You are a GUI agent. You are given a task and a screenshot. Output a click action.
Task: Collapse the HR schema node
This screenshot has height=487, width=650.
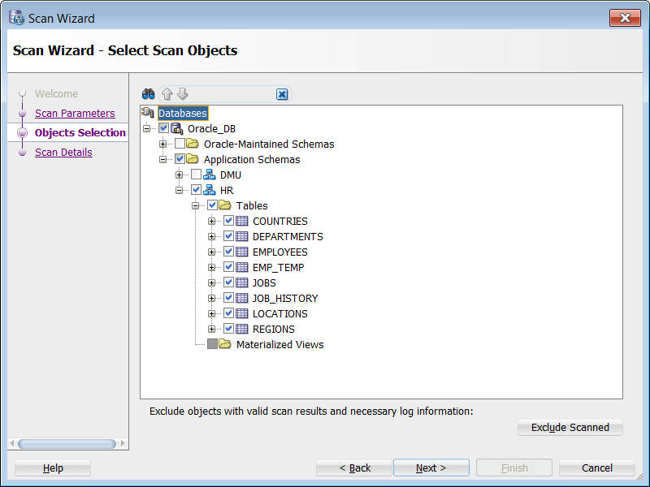point(179,190)
